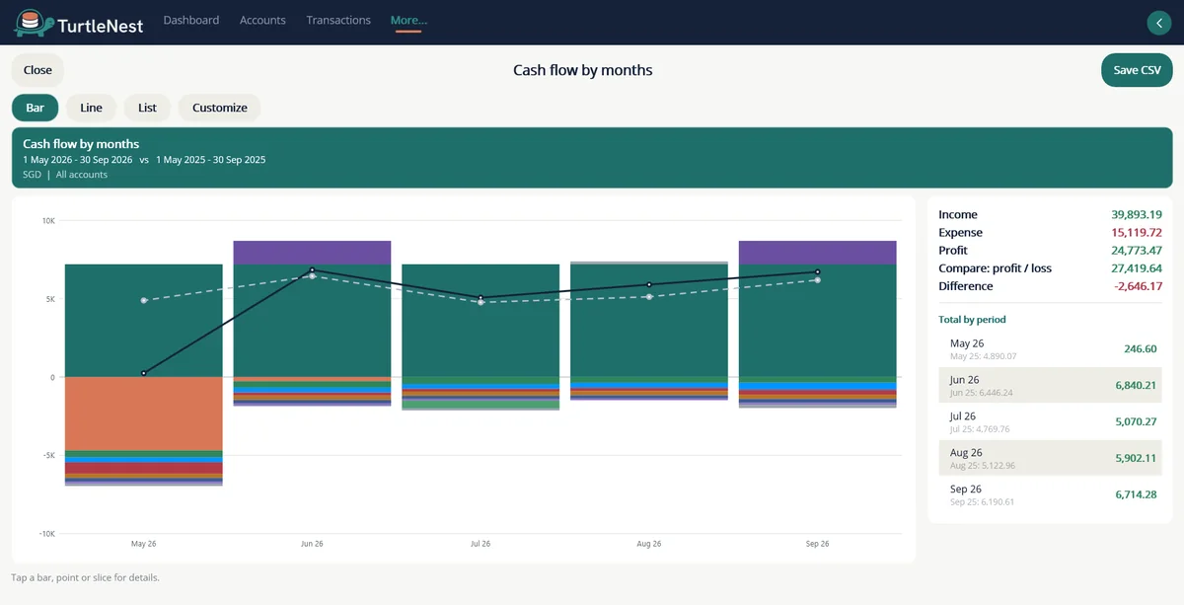The width and height of the screenshot is (1184, 605).
Task: Tap the large orange expense bar for May 26
Action: (x=144, y=414)
